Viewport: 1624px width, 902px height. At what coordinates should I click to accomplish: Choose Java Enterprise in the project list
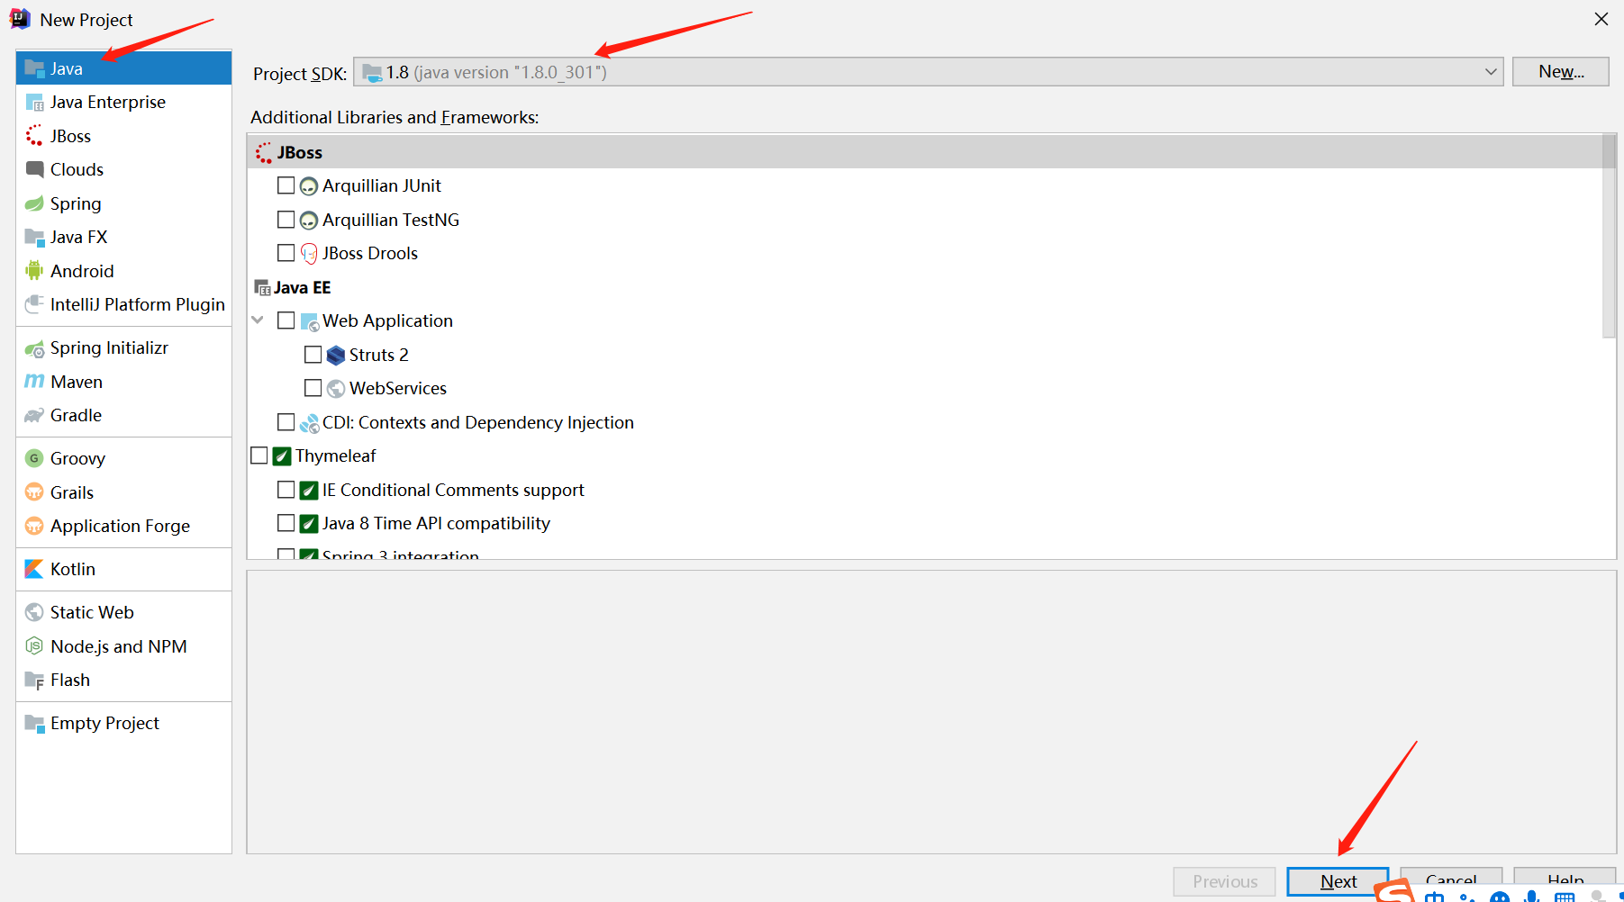pyautogui.click(x=123, y=102)
